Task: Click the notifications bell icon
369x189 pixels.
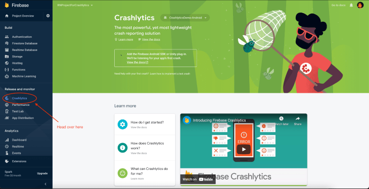Action: [351, 5]
